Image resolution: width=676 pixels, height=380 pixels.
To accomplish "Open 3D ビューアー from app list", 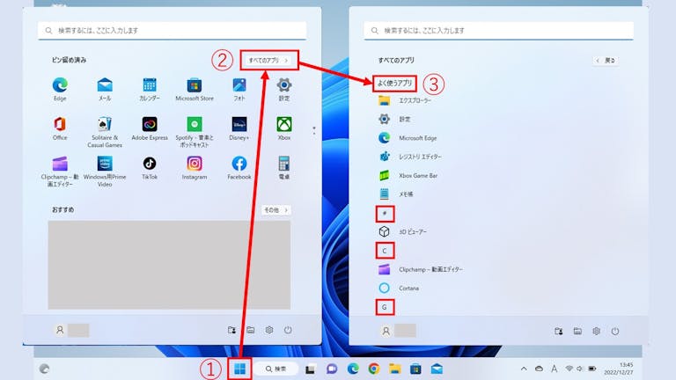I will [402, 232].
